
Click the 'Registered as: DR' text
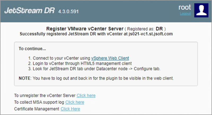pyautogui.click(x=147, y=28)
